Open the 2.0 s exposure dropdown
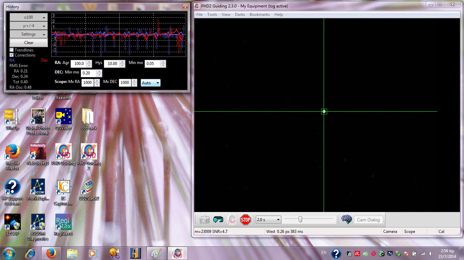The image size is (464, 260). 268,220
